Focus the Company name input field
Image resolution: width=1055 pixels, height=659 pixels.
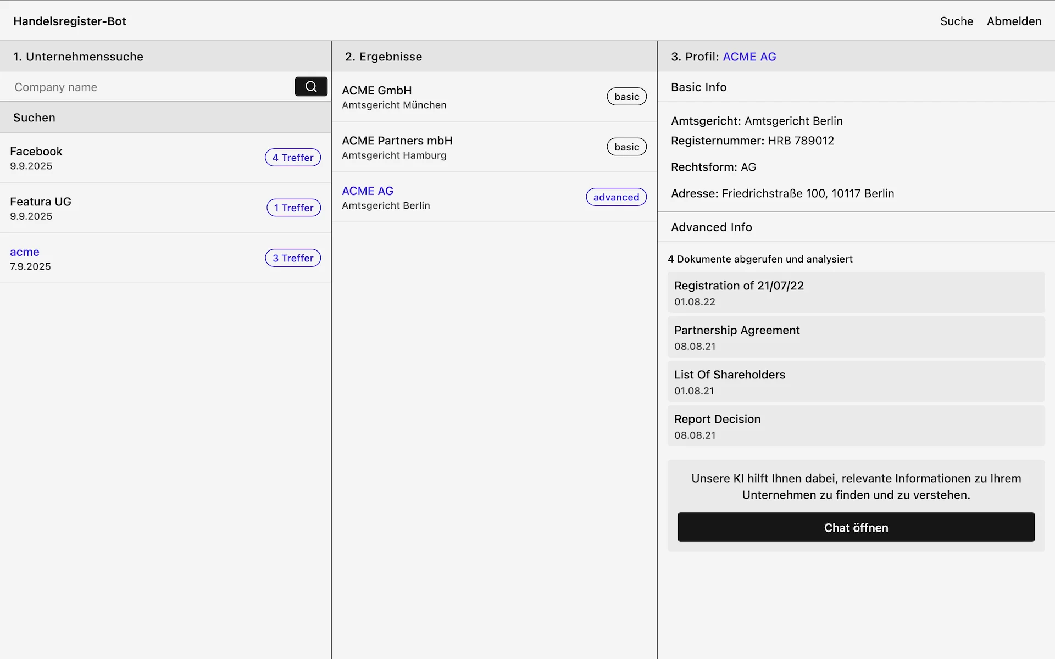click(x=148, y=87)
